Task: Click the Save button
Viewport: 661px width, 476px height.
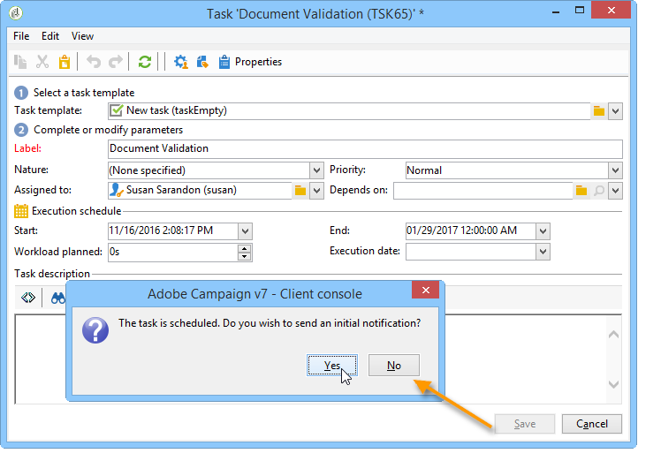Action: coord(525,424)
